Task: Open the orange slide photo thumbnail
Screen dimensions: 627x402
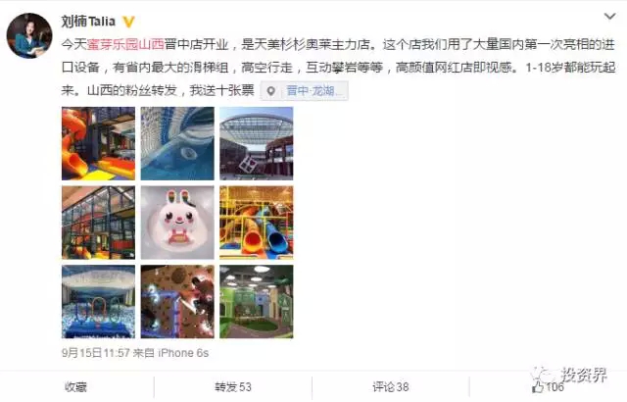Action: tap(98, 143)
